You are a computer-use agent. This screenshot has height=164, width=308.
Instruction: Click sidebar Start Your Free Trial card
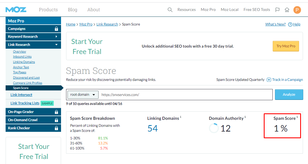click(33, 151)
